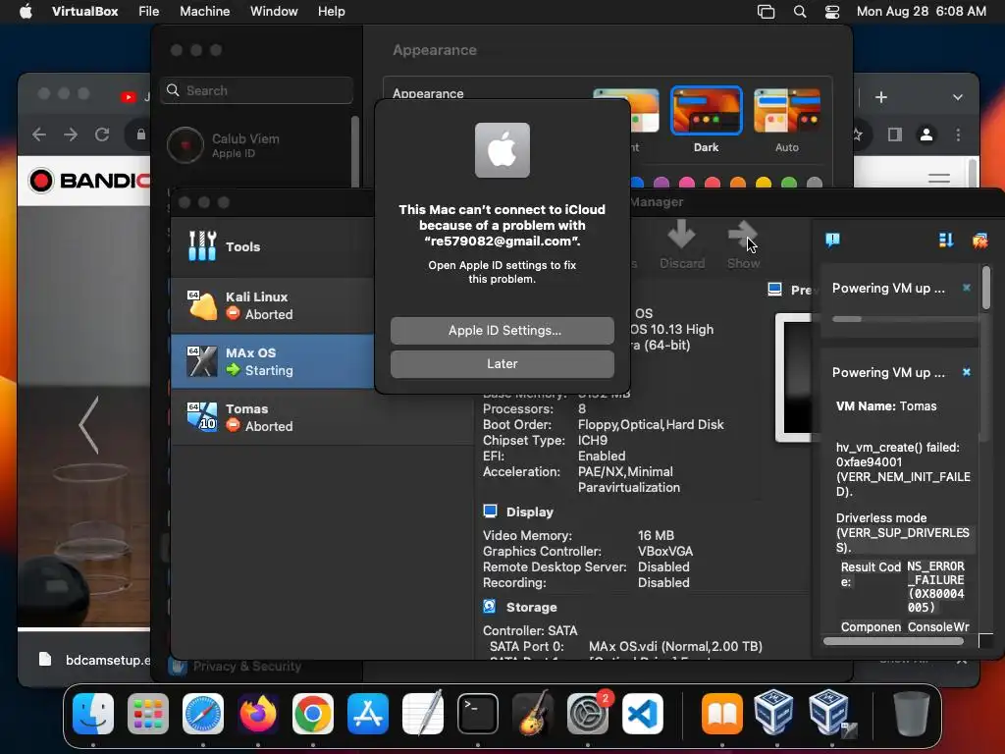Open the File menu
The width and height of the screenshot is (1005, 754).
click(x=149, y=12)
